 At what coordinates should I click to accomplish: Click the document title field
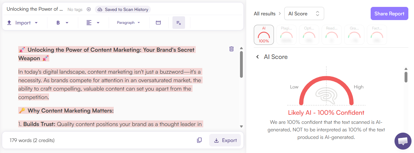coord(35,9)
